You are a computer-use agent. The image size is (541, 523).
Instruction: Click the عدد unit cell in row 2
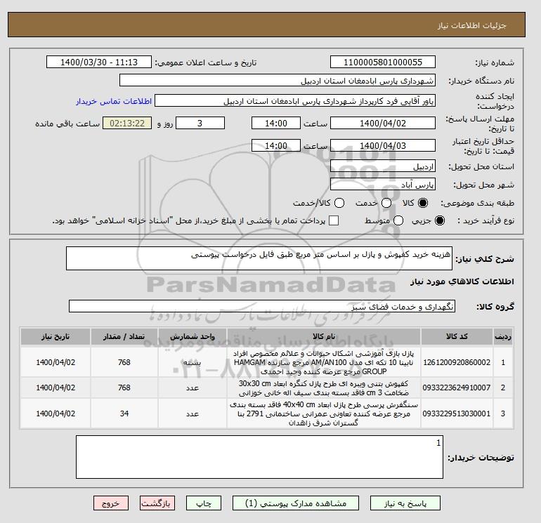point(193,388)
